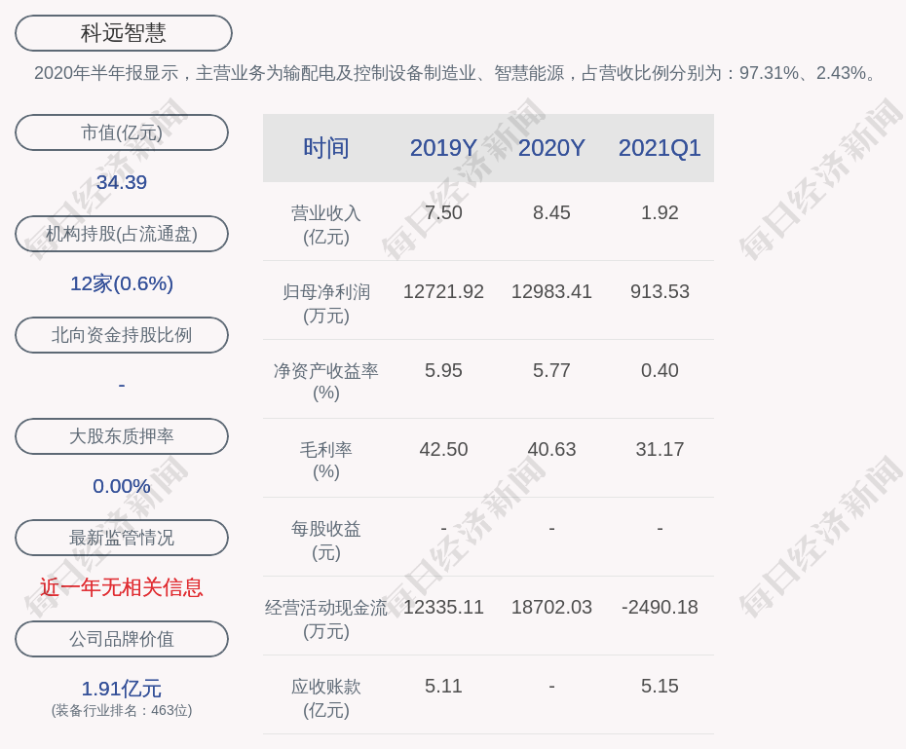Click the 31.17 gross margin cell

tap(660, 449)
